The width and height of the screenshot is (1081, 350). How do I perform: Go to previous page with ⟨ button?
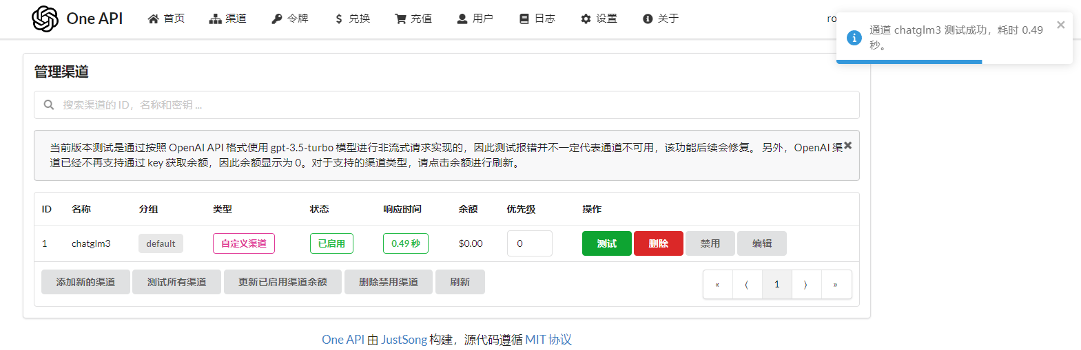748,285
